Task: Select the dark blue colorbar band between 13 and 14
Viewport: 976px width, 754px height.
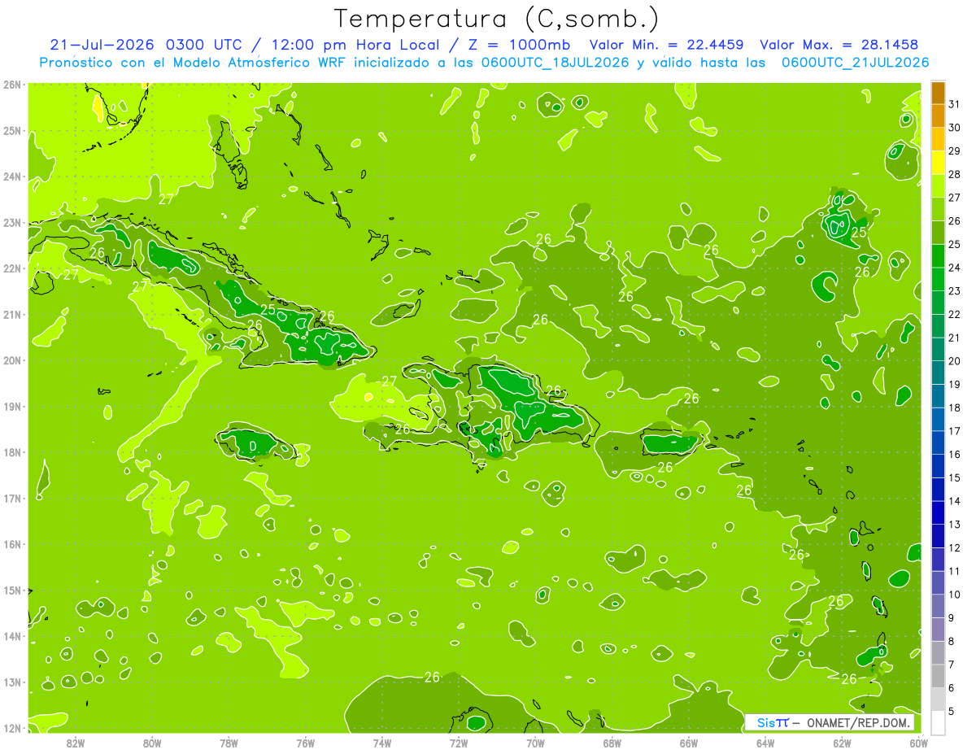Action: [x=938, y=512]
